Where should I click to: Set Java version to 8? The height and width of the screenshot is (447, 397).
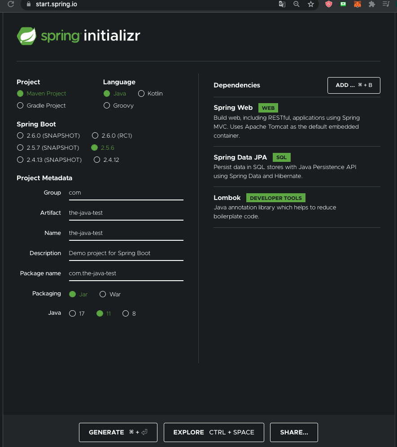[129, 313]
